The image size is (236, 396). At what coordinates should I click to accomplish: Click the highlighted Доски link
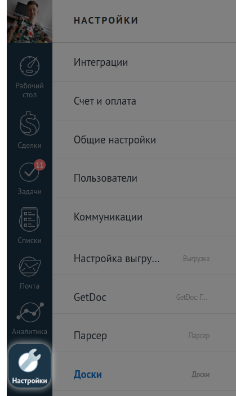point(88,374)
